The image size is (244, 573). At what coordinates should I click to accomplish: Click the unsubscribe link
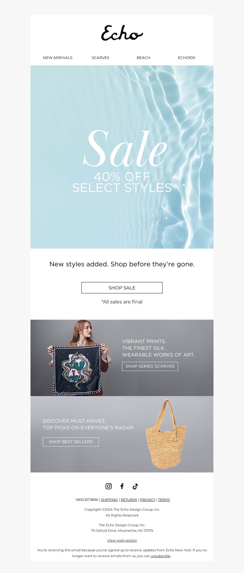[160, 556]
